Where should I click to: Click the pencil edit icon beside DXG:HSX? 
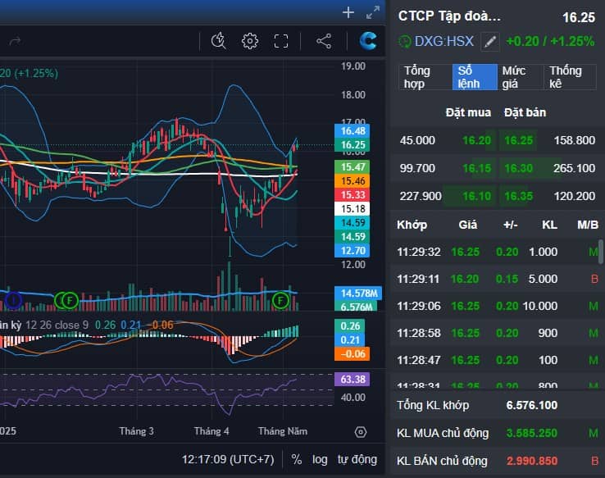[x=490, y=41]
